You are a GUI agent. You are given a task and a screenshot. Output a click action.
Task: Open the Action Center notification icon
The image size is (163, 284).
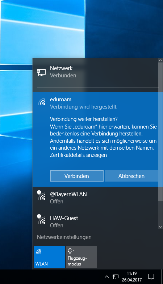pyautogui.click(x=151, y=277)
